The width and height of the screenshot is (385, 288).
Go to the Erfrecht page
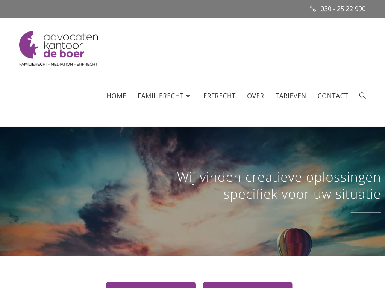pyautogui.click(x=220, y=96)
